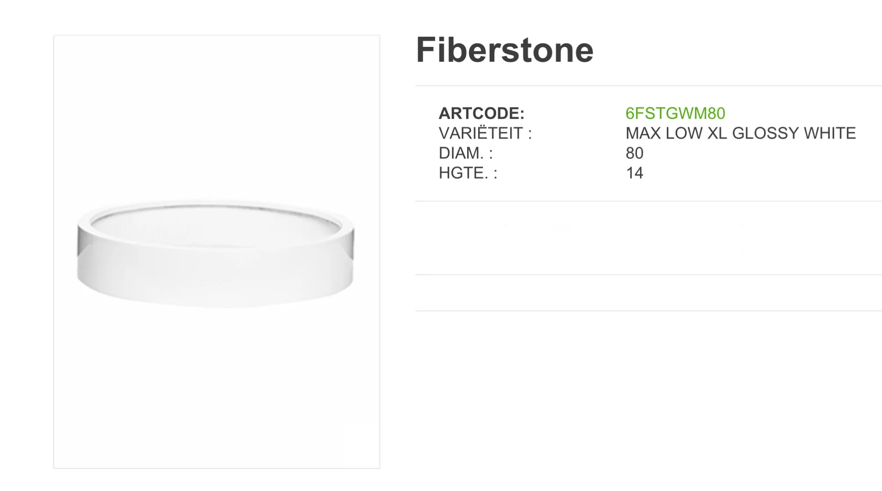This screenshot has width=882, height=491.
Task: Select the MAX LOW XL GLOSSY WHITE text
Action: coord(741,133)
